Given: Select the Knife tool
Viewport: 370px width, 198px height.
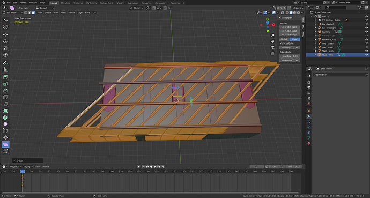Looking at the screenshot, I should (5, 104).
